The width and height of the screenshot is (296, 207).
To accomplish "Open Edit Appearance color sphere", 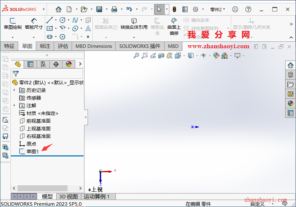I will coord(216,56).
